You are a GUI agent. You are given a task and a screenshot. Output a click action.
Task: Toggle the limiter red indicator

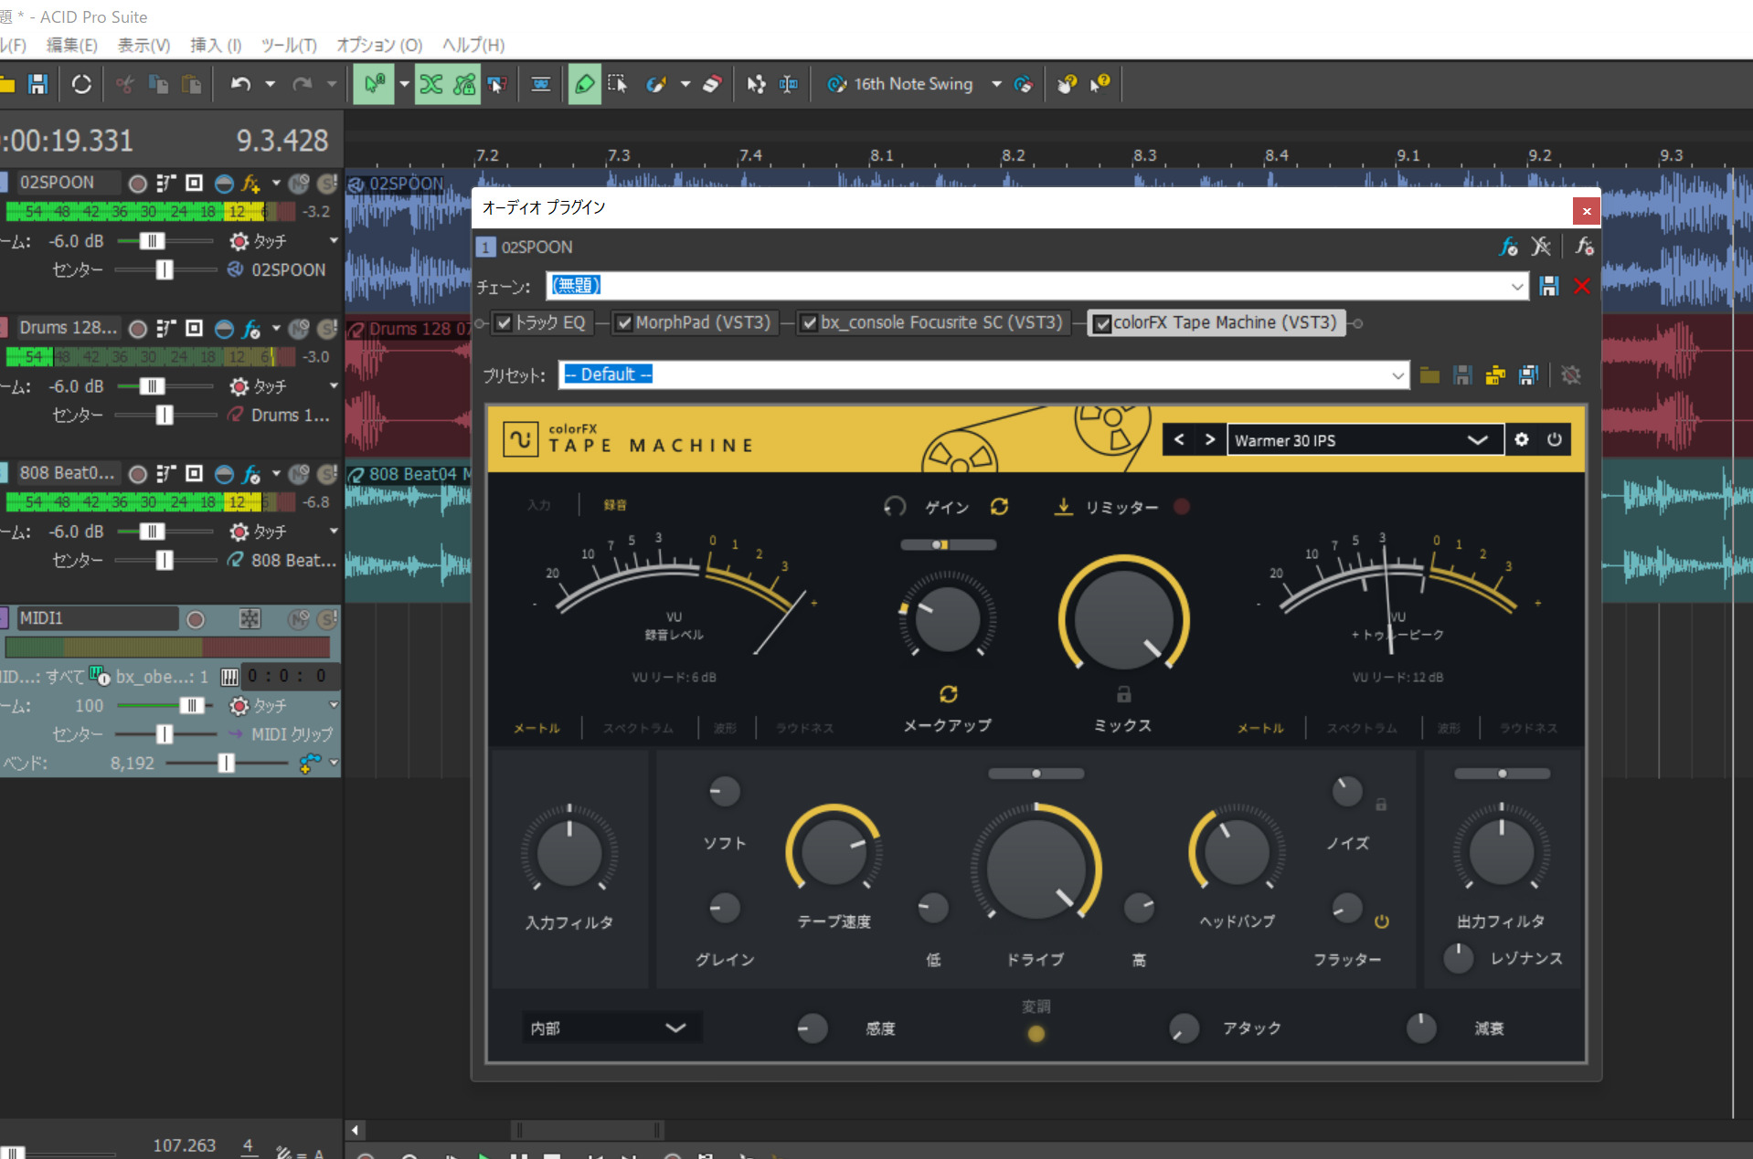tap(1182, 507)
